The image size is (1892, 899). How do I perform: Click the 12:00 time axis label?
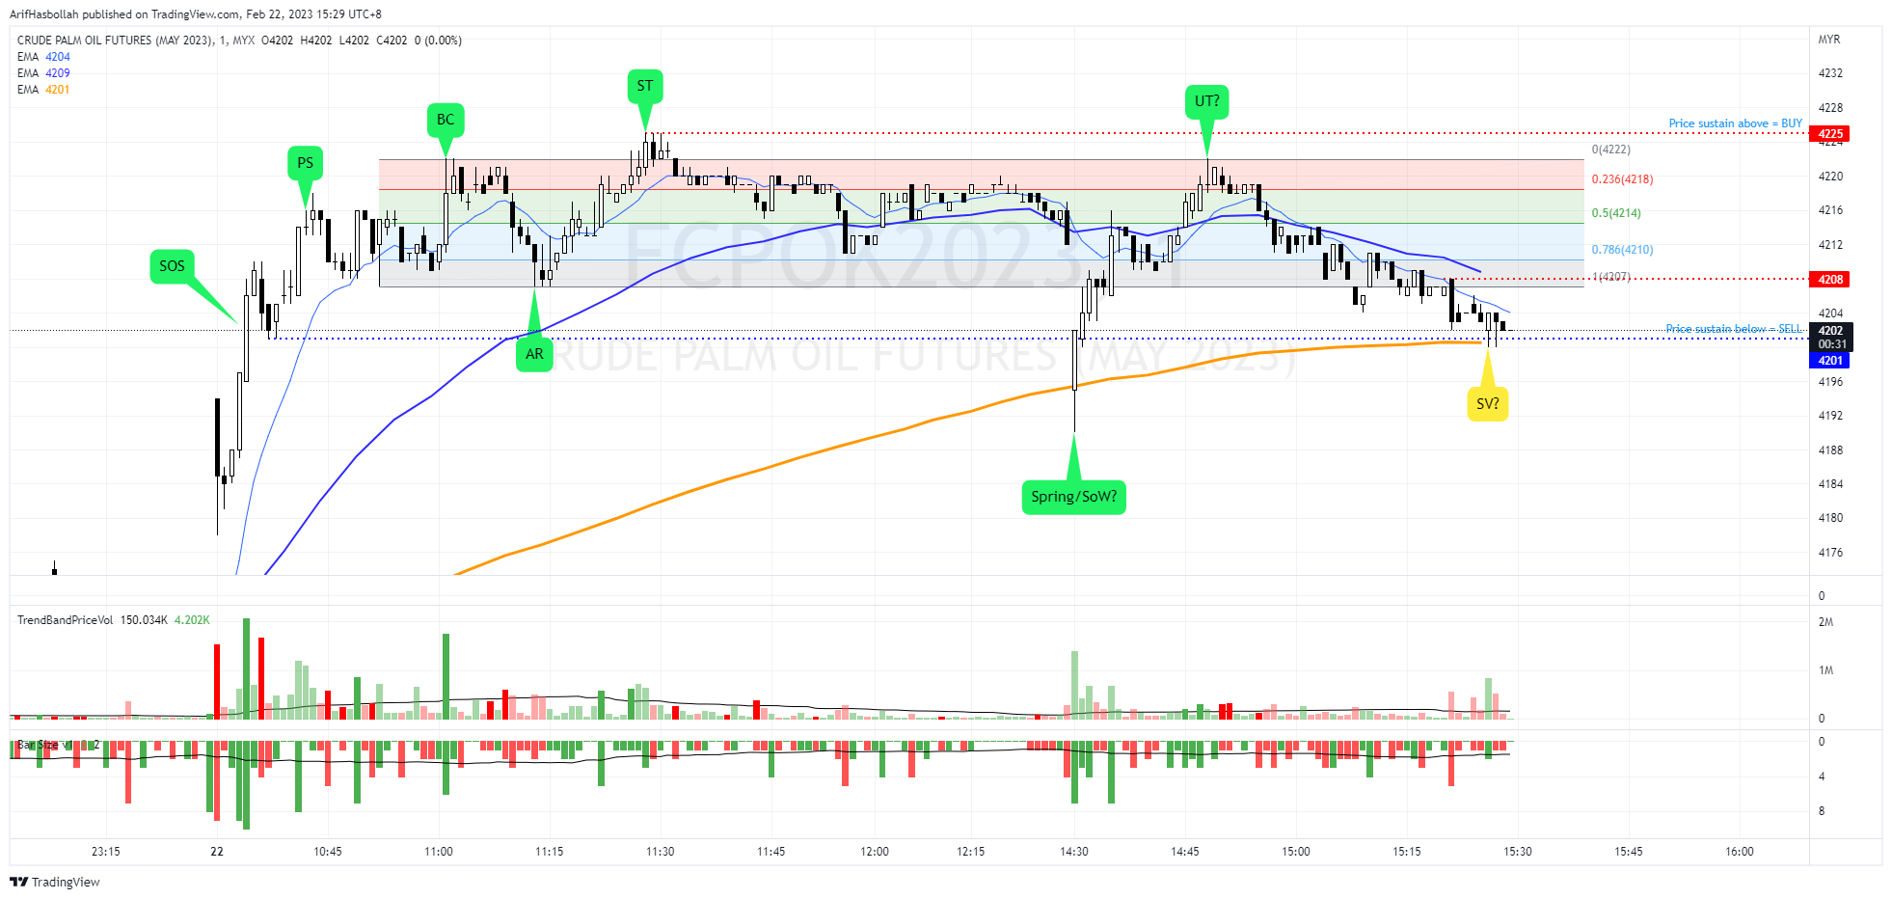(875, 852)
